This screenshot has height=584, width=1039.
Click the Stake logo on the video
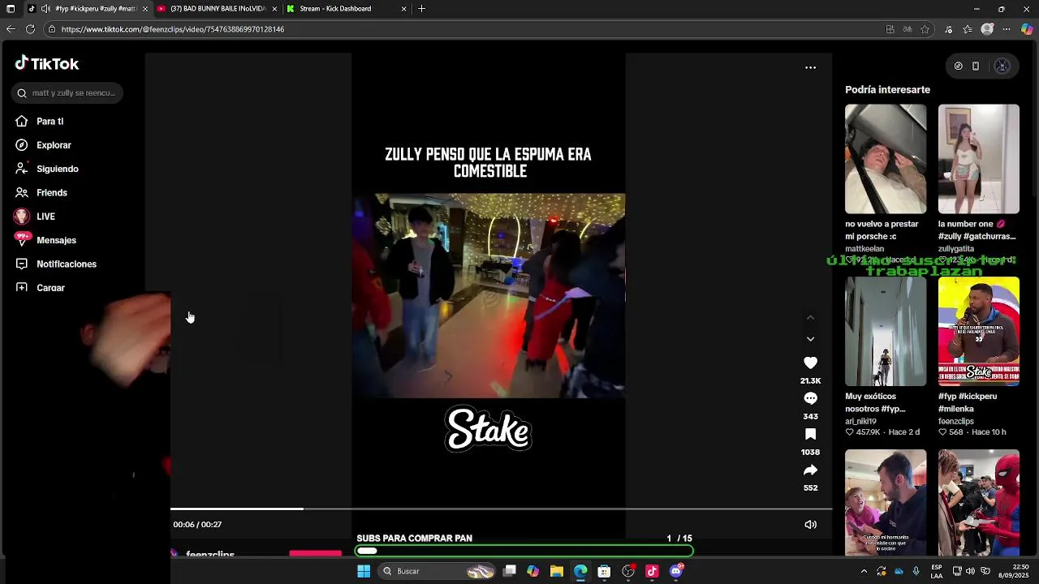(x=488, y=428)
